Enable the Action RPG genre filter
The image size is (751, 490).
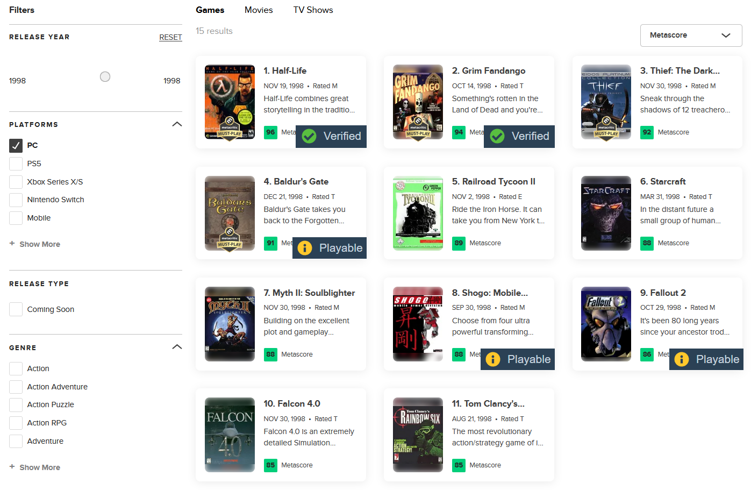coord(16,423)
